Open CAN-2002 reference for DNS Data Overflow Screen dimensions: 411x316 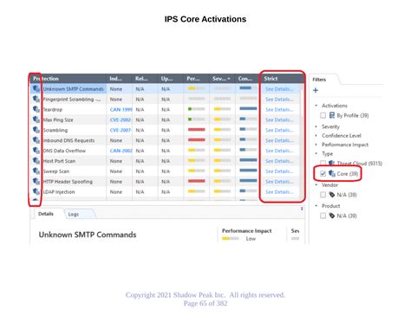pyautogui.click(x=121, y=151)
